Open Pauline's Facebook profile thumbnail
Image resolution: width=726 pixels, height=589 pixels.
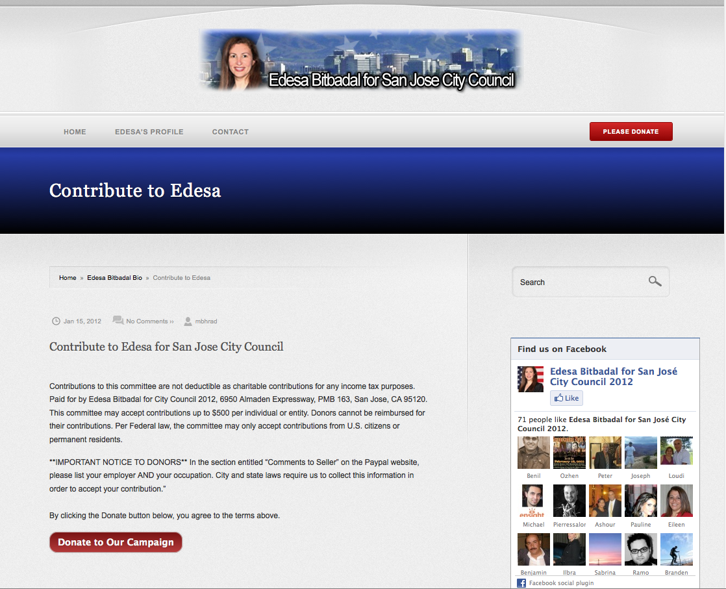(x=640, y=501)
